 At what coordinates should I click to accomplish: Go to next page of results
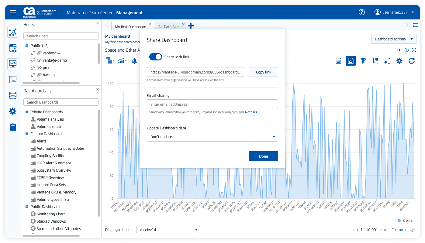pyautogui.click(x=381, y=230)
